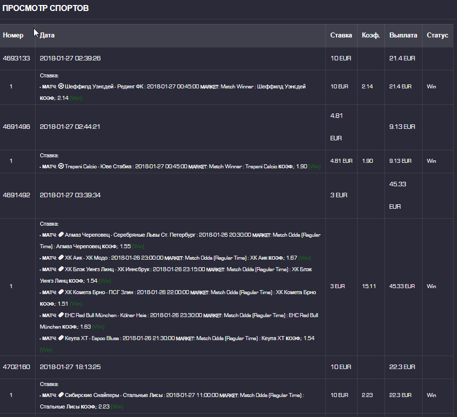The image size is (457, 417).
Task: Click soccer ball icon beside Trapani Calcio match
Action: point(61,166)
